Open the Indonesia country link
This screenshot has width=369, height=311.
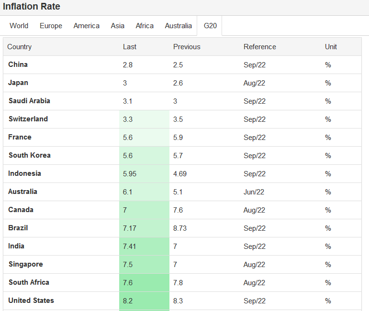tap(24, 173)
